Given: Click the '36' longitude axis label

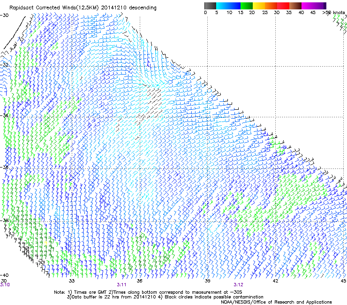Looking at the screenshot, I should [x=139, y=281].
